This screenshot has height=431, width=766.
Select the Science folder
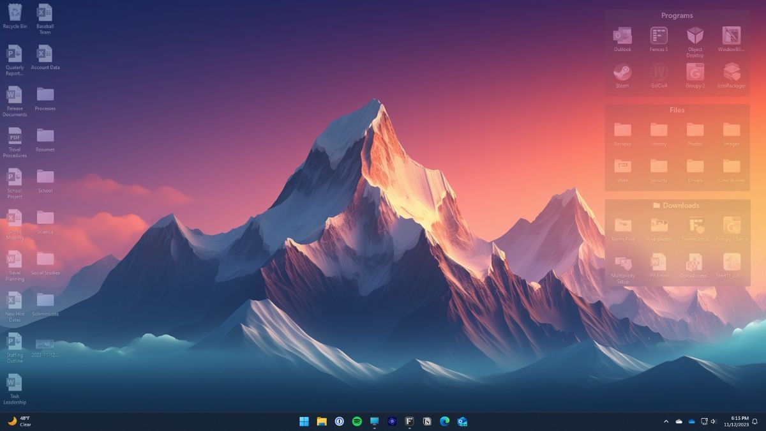point(45,222)
